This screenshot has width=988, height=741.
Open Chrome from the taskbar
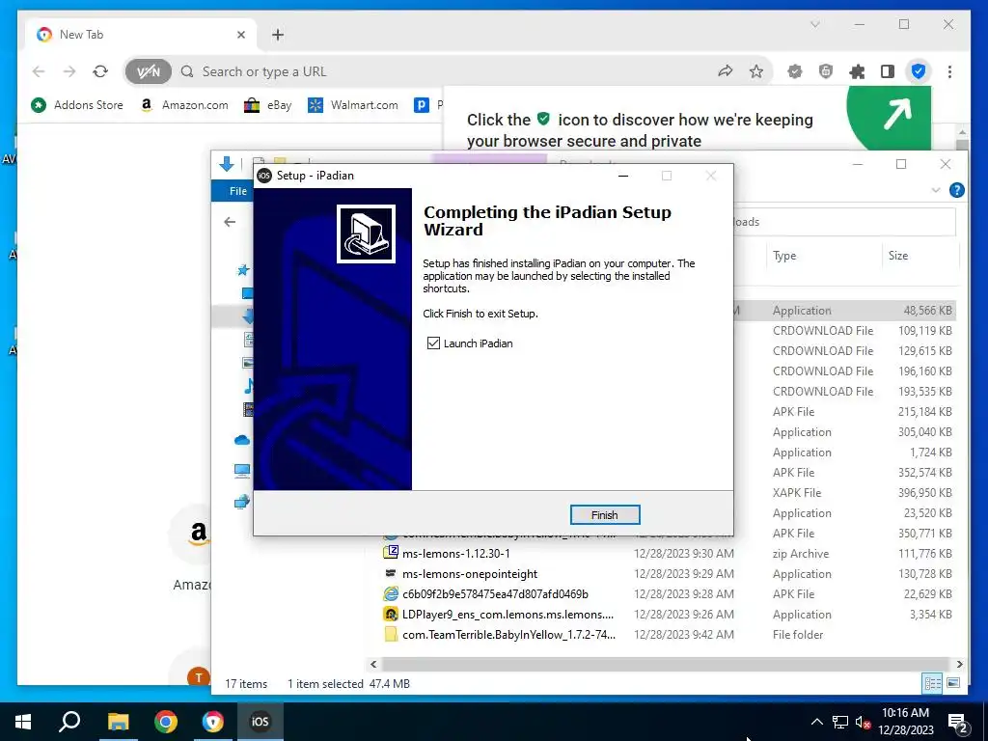click(x=166, y=722)
